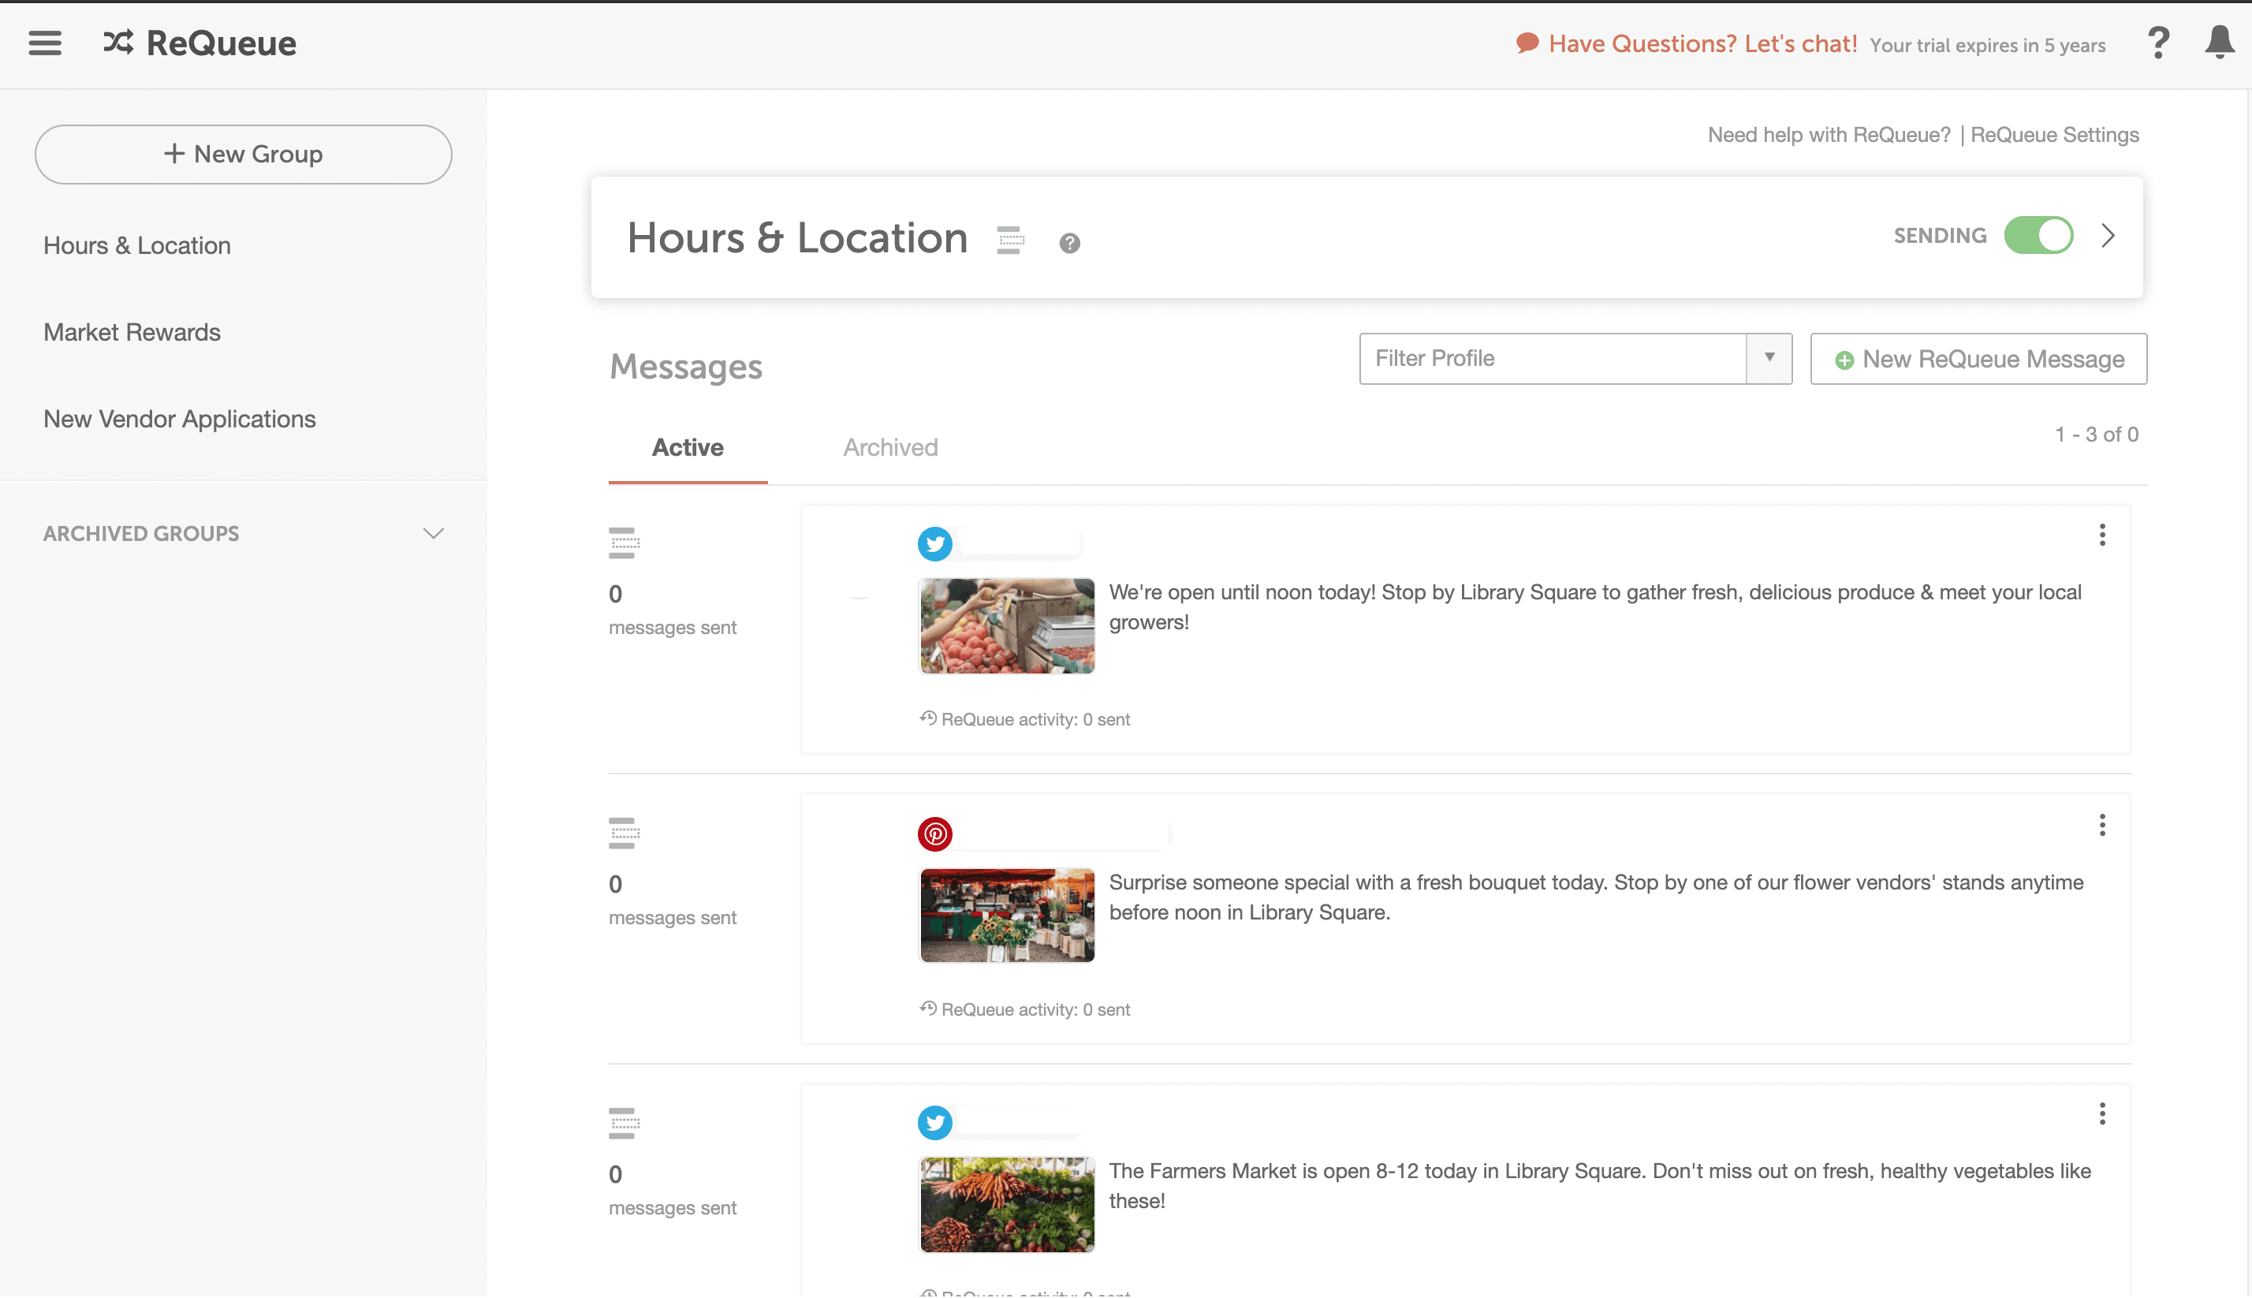Click the ReQueue title in header
Screen dimensions: 2252x1298
221,43
